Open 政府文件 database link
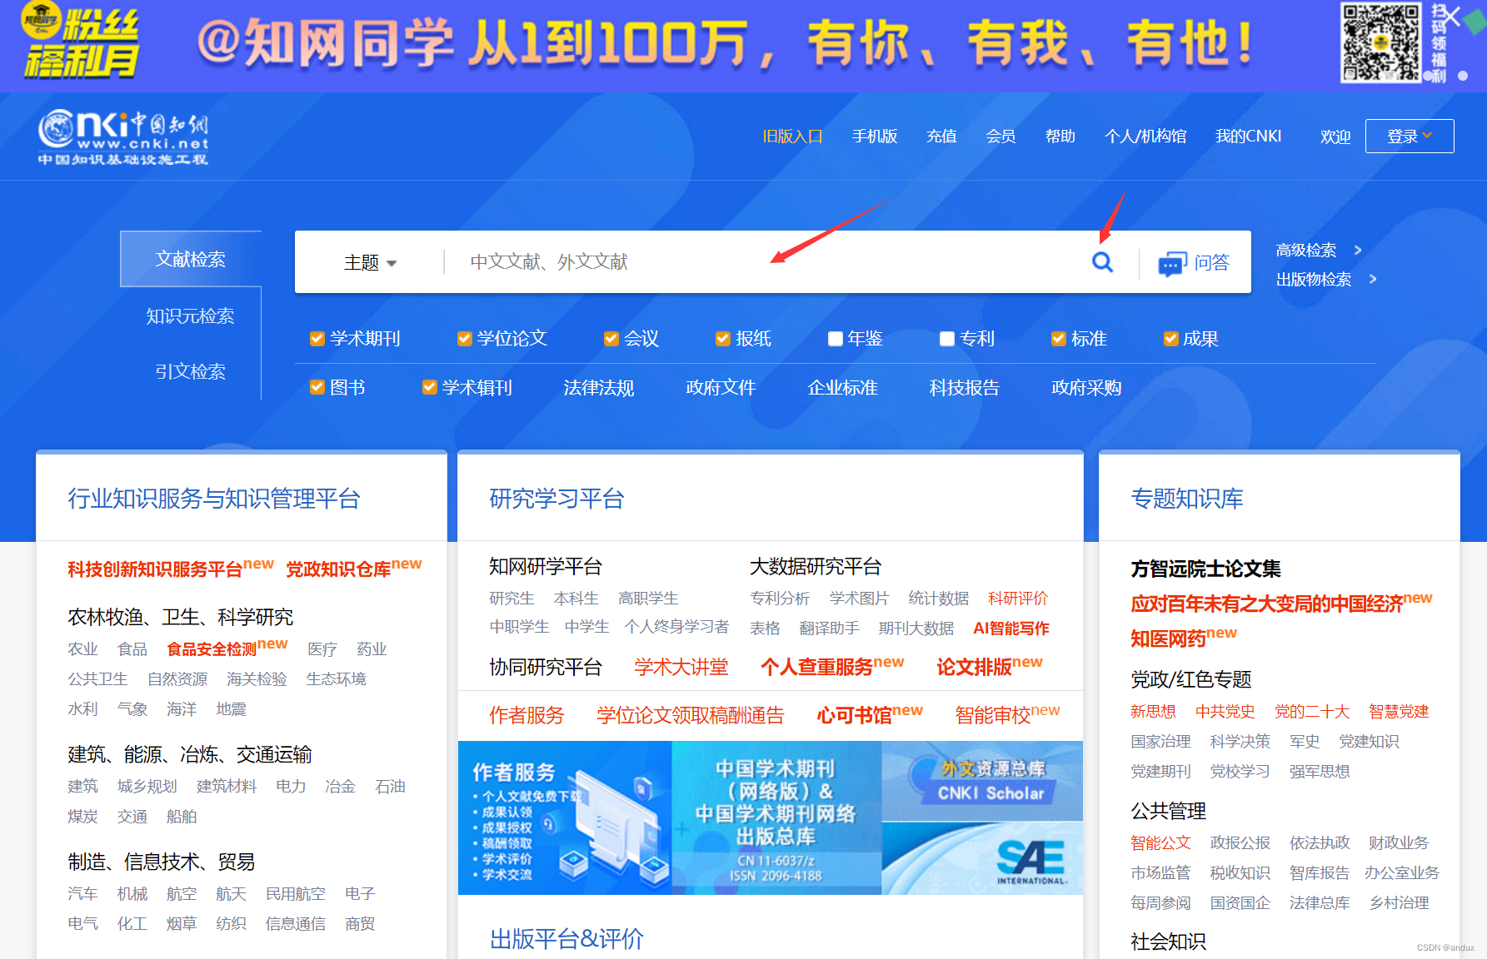 (x=721, y=388)
